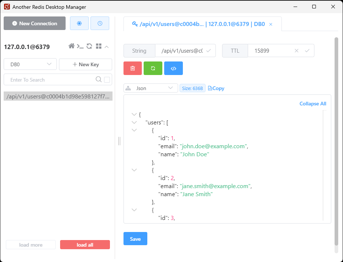Open the command dump code button
The height and width of the screenshot is (262, 343).
coord(173,68)
